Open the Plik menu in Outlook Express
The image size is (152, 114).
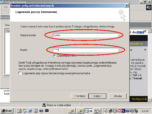point(6,7)
